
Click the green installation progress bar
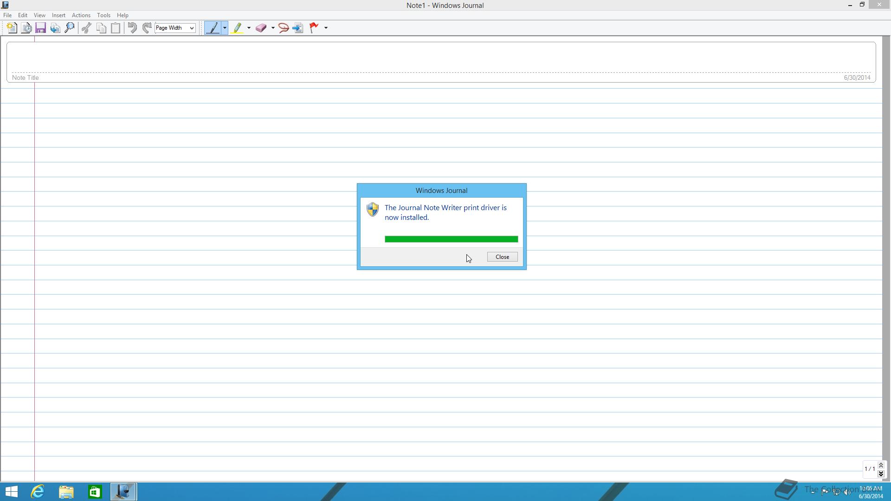(451, 239)
